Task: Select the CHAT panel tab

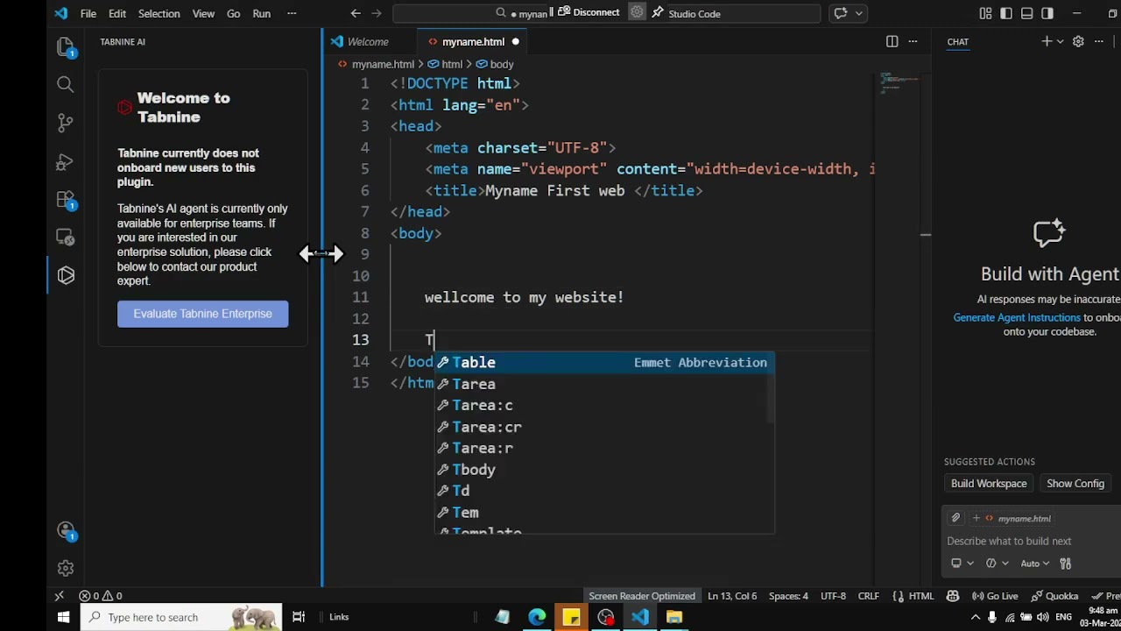Action: click(x=957, y=41)
